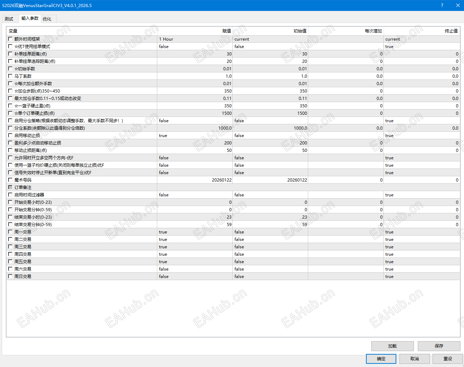
Task: Select 初始值 350 for ☆一篮子硬止盈(点)
Action: pos(270,106)
